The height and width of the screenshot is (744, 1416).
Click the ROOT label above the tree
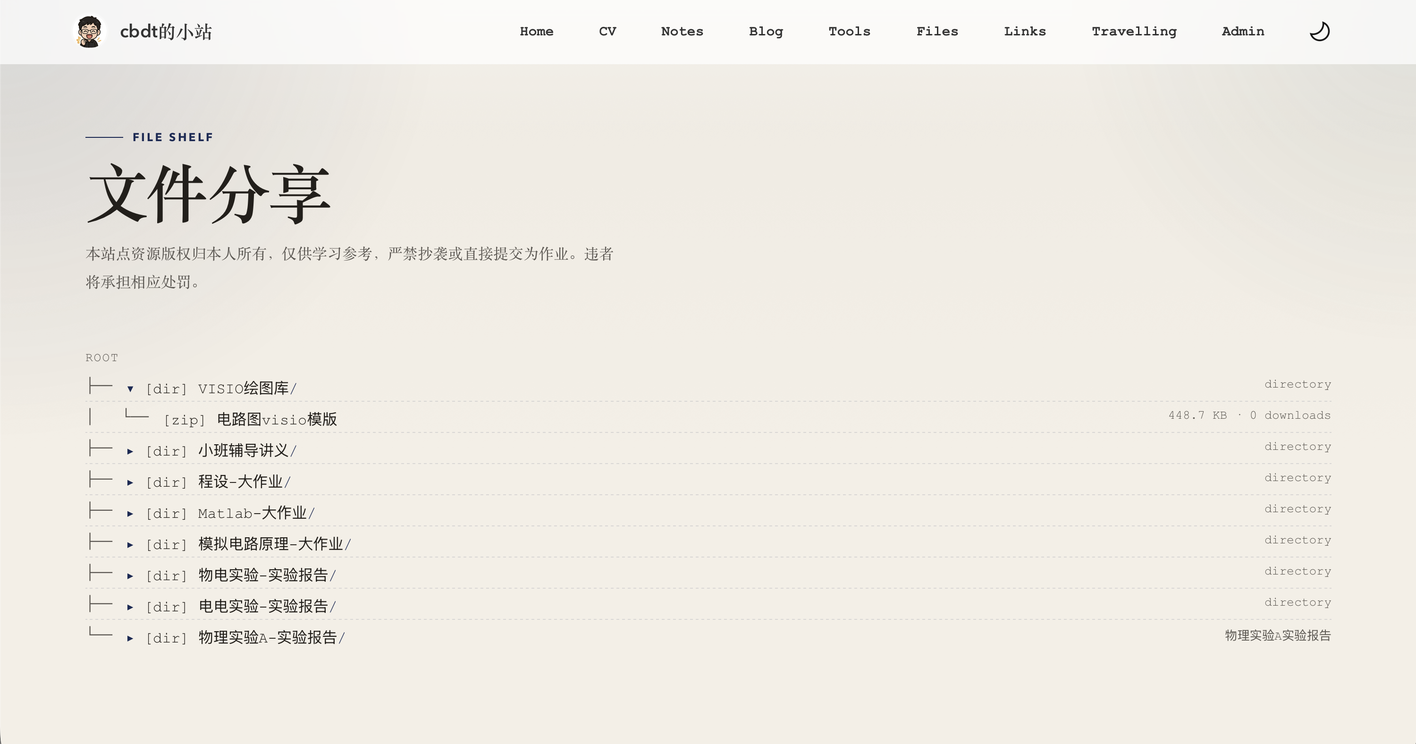[101, 358]
